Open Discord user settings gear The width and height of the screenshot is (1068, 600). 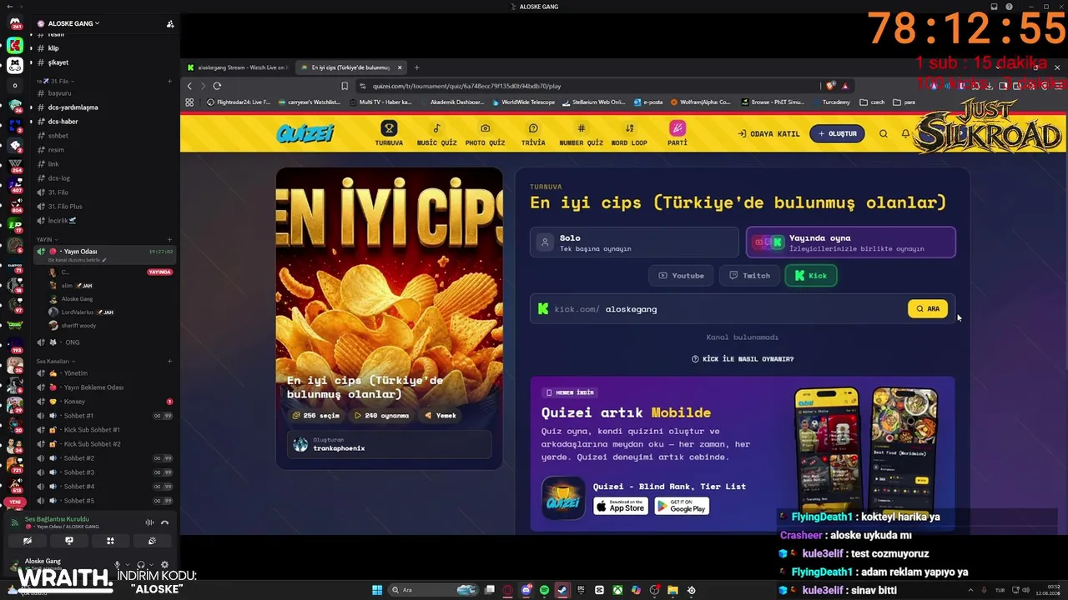point(164,564)
